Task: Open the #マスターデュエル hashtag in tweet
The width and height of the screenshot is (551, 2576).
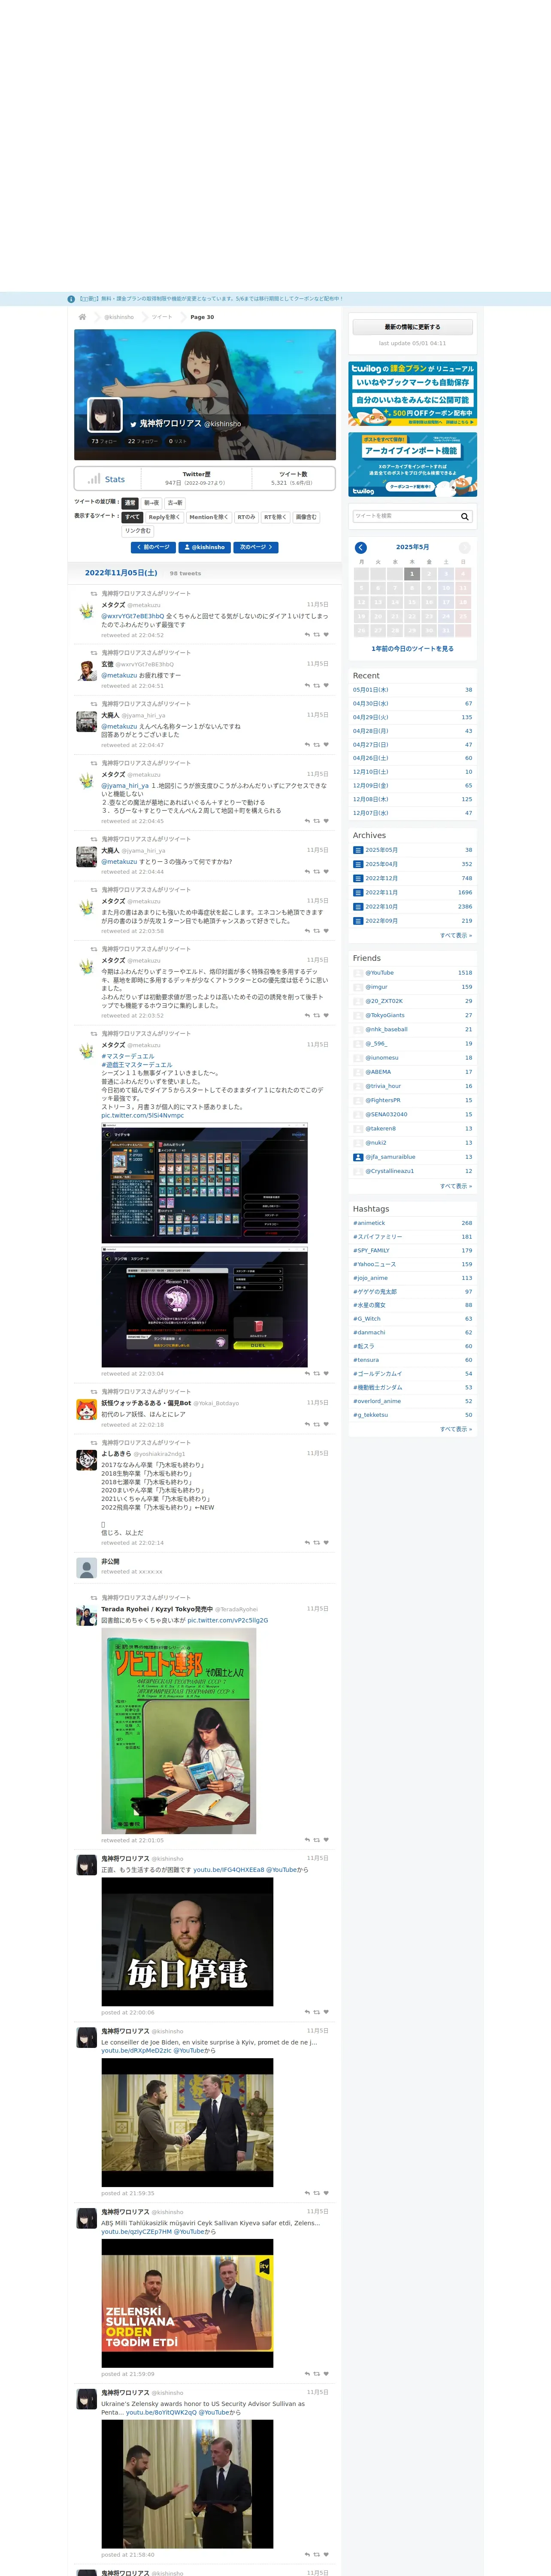Action: [128, 1056]
